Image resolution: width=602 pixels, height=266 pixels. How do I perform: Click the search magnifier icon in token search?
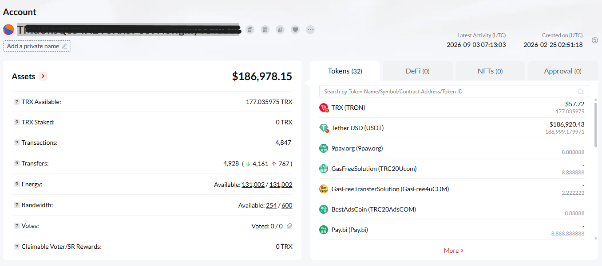(x=581, y=92)
